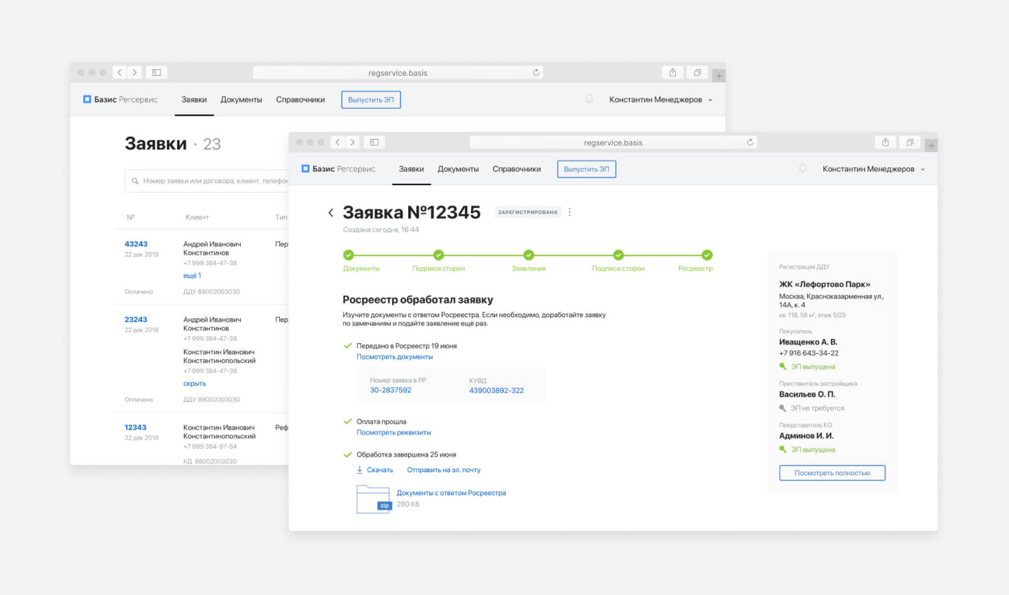1009x595 pixels.
Task: Expand clients via ещё 1 link
Action: point(192,276)
